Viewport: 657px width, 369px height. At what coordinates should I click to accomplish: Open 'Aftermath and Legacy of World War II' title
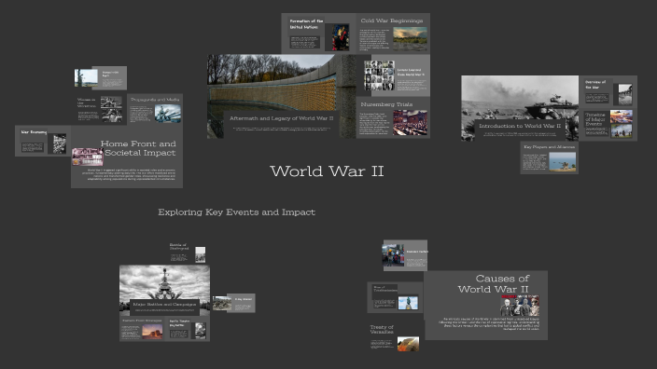click(282, 118)
